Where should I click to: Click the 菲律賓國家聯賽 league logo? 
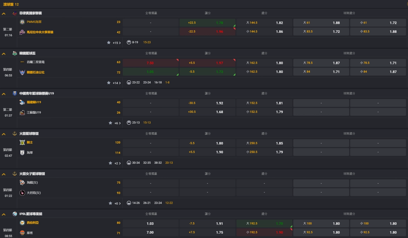click(x=15, y=13)
